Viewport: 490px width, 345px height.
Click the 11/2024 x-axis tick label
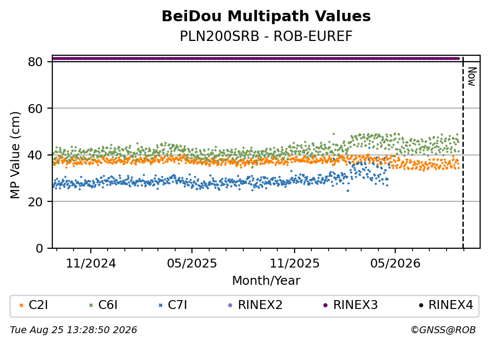(x=91, y=264)
